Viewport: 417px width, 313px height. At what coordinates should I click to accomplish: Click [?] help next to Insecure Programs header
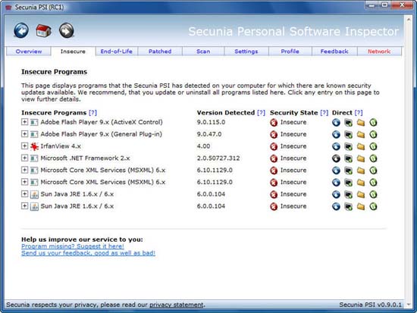92,113
